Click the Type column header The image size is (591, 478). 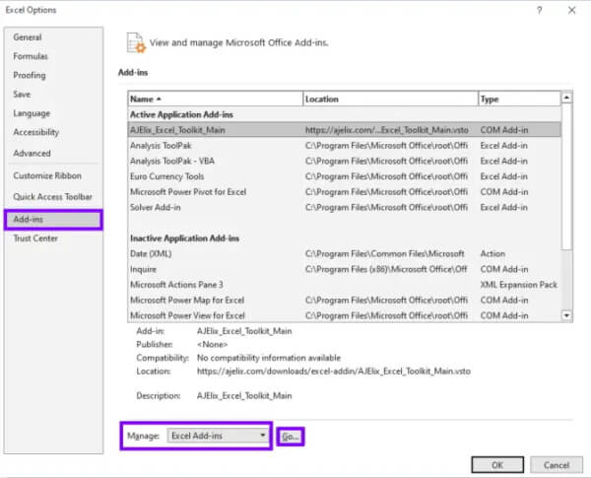coord(517,100)
